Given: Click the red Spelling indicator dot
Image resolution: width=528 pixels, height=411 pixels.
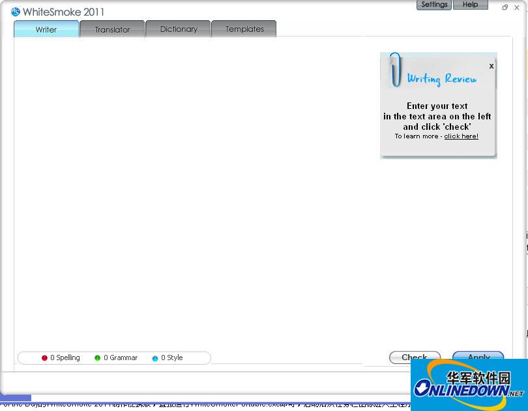Looking at the screenshot, I should point(44,358).
